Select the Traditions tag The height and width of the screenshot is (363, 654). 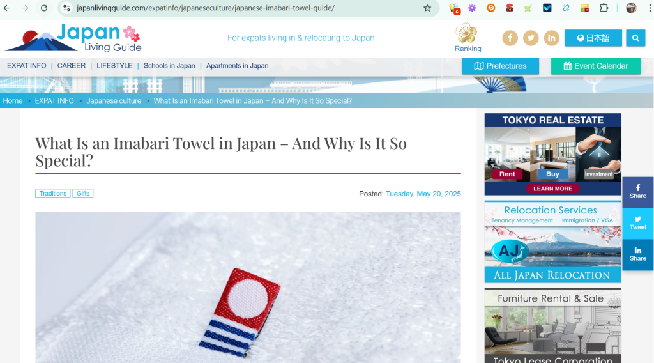point(53,194)
